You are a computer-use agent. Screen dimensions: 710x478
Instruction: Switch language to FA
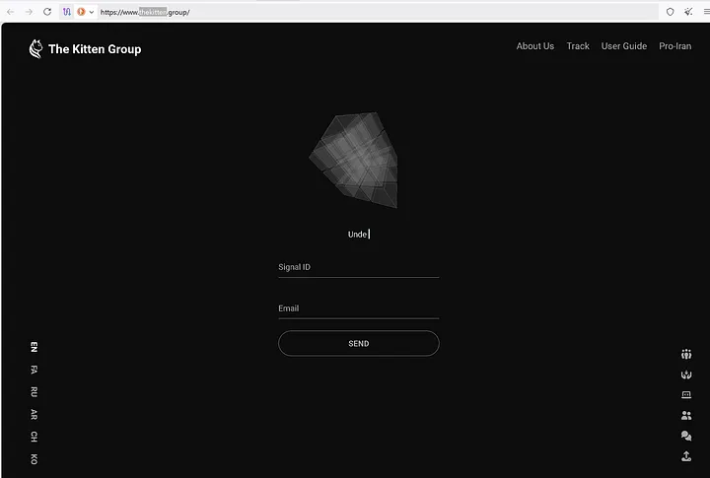click(x=34, y=370)
